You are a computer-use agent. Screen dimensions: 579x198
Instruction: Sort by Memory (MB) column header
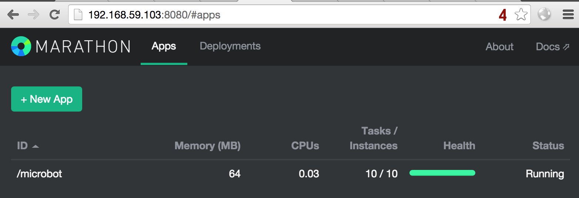point(207,146)
